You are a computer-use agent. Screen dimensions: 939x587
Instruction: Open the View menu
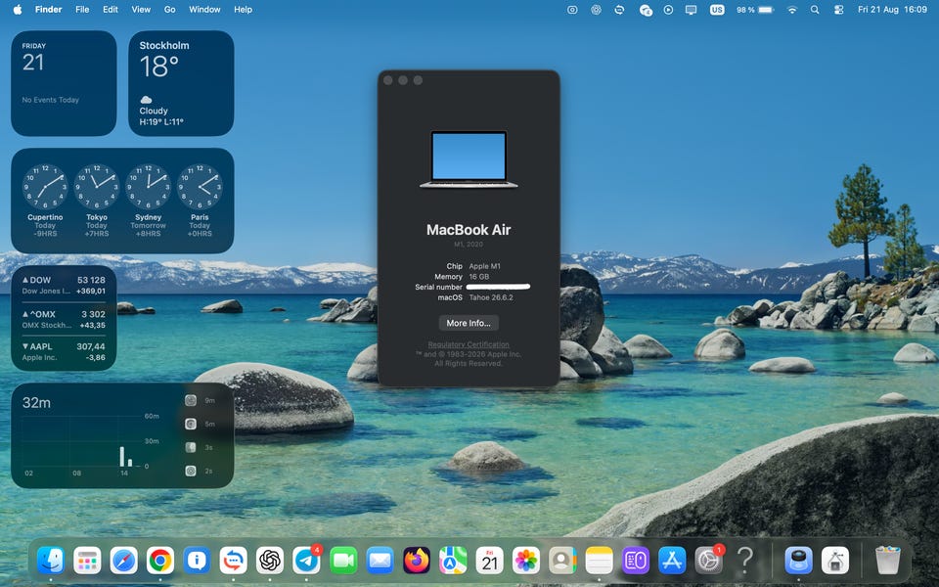point(141,10)
